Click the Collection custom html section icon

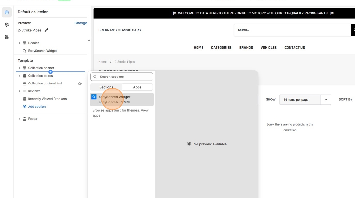click(x=24, y=84)
